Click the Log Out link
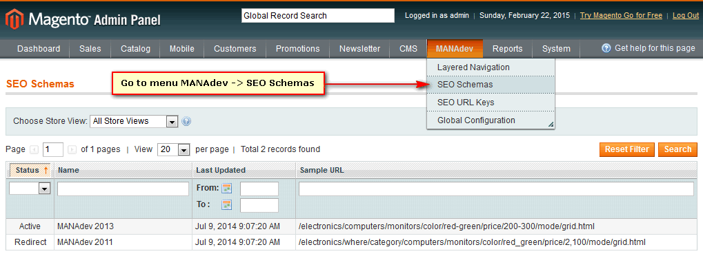The image size is (703, 256). tap(686, 15)
